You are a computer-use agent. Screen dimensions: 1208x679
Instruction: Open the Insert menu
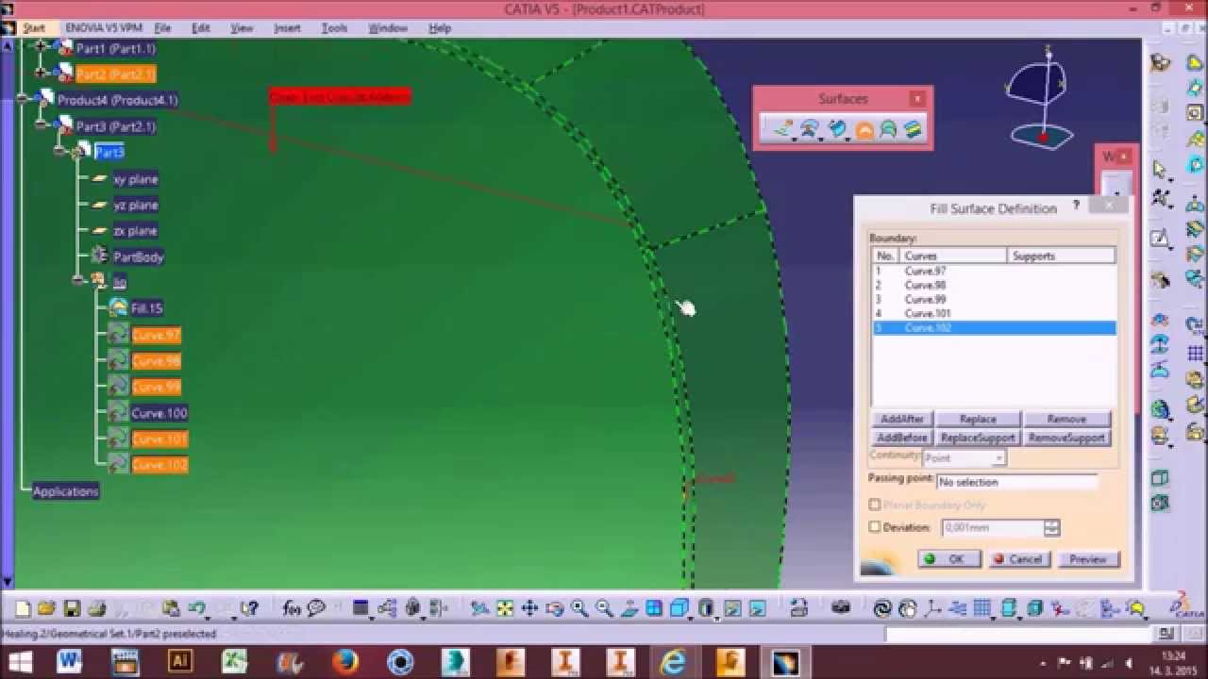point(287,28)
